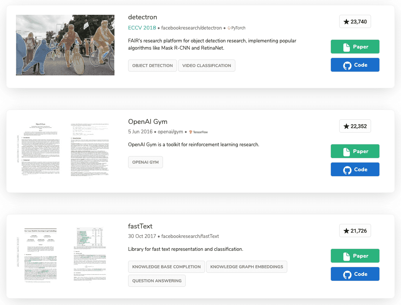Viewport: 401px width, 305px height.
Task: Click the paper icon on OpenAI Gym's Paper button
Action: (x=346, y=151)
